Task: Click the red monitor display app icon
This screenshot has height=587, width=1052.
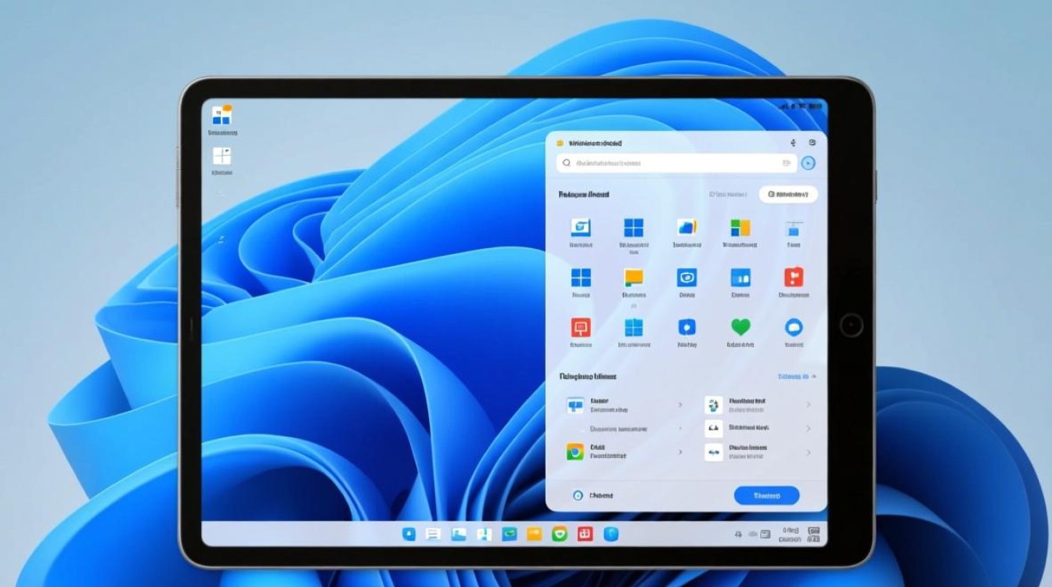Action: point(582,327)
